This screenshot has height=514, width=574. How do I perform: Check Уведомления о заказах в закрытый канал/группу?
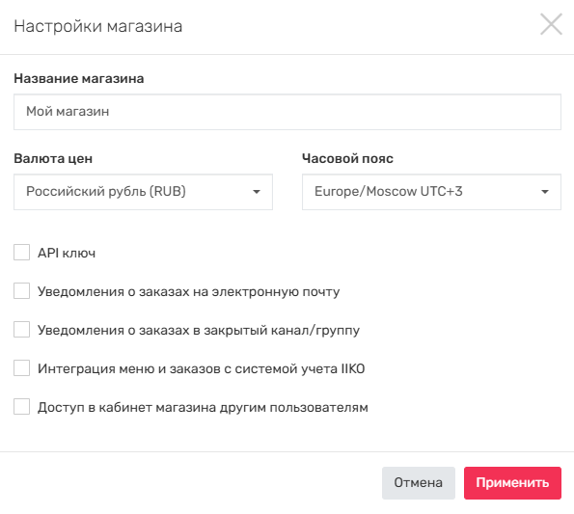pos(21,330)
